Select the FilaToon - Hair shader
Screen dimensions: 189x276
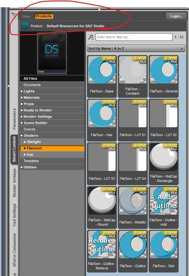[102, 120]
